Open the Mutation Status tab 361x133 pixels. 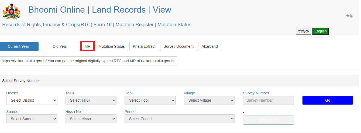click(x=112, y=46)
